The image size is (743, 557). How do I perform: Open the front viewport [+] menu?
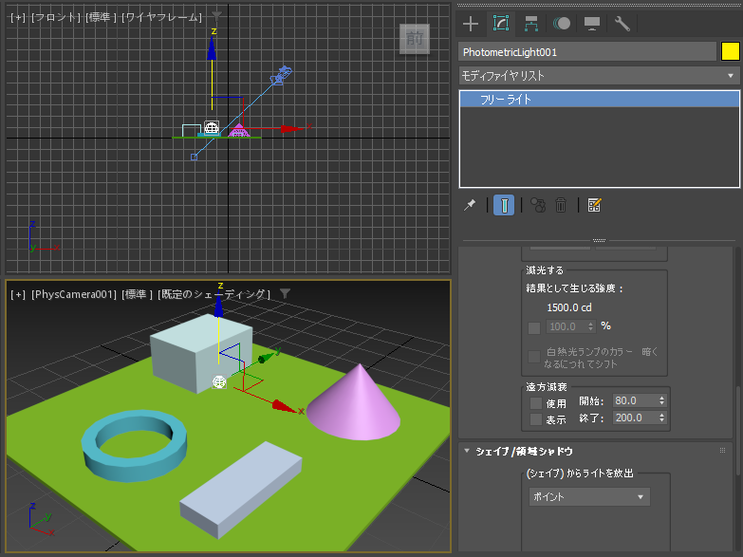coord(17,17)
